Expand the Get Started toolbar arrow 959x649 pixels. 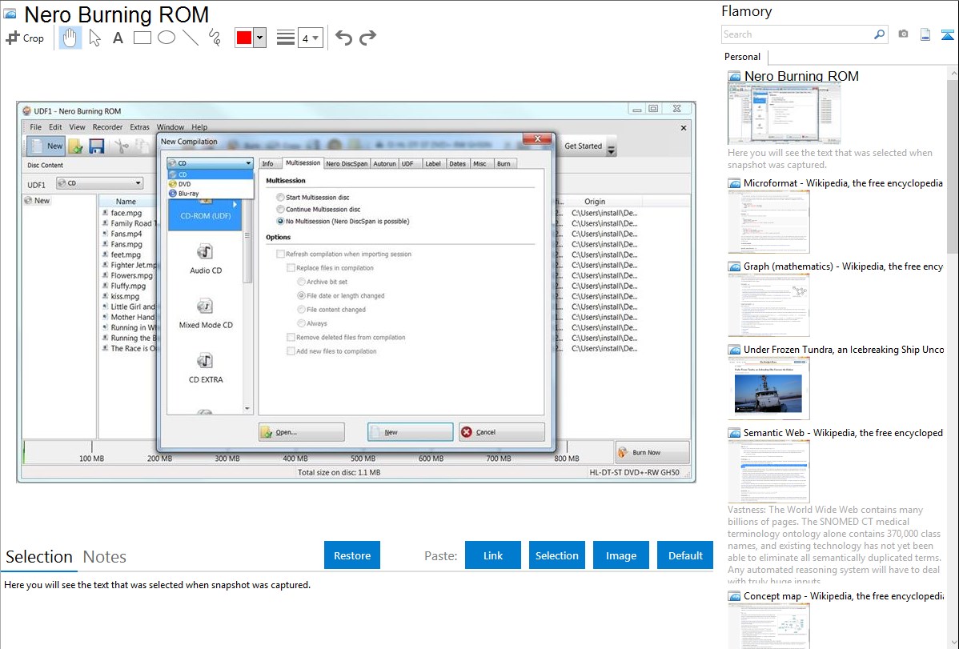point(611,150)
